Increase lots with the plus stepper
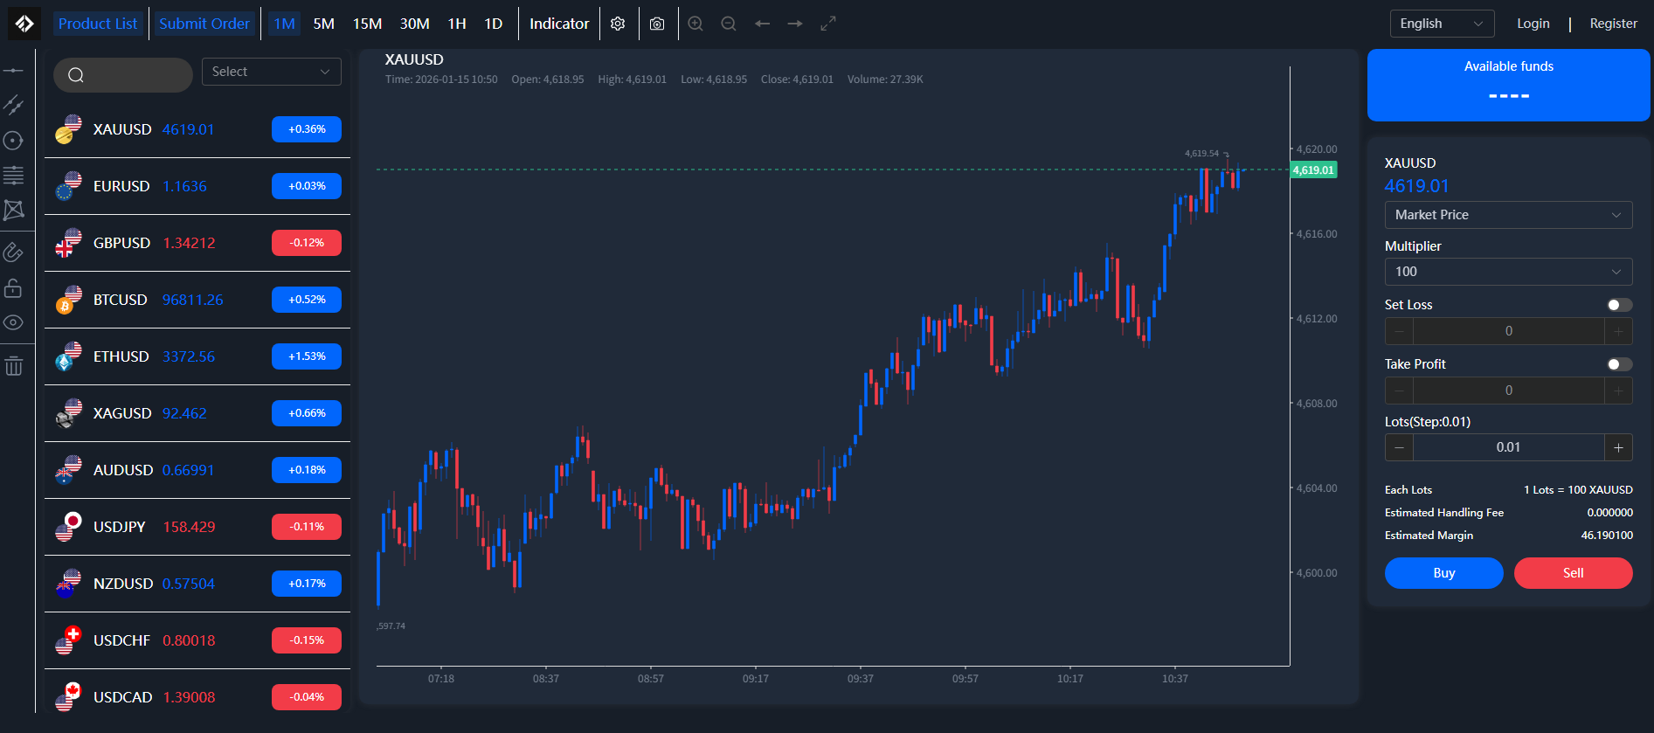Viewport: 1654px width, 733px height. [x=1618, y=447]
